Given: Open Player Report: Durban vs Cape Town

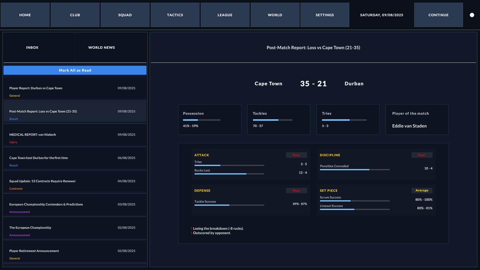Looking at the screenshot, I should tap(75, 89).
